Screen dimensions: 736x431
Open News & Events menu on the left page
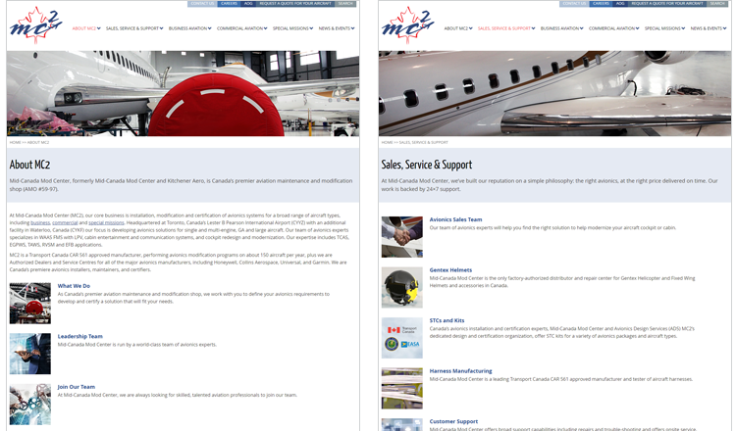[x=335, y=28]
